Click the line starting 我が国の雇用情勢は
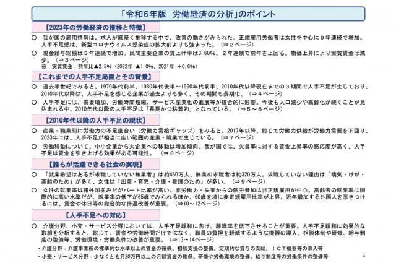This screenshot has height=263, width=396. tap(204, 38)
